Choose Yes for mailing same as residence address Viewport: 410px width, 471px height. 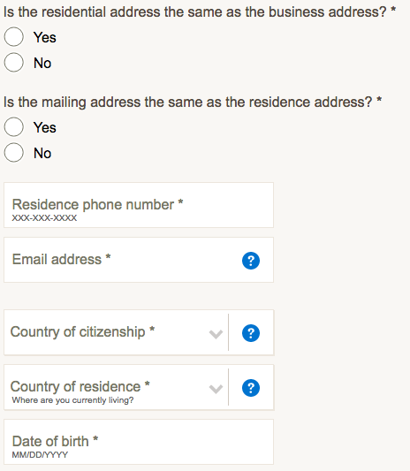pyautogui.click(x=14, y=126)
